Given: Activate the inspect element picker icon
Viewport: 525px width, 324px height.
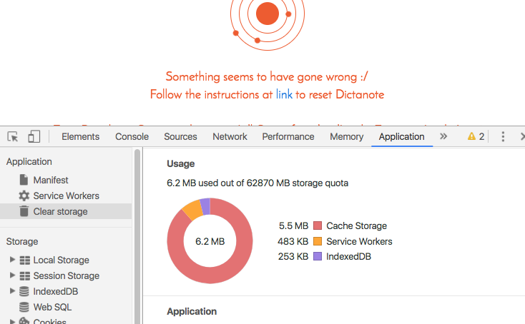Looking at the screenshot, I should pos(13,136).
